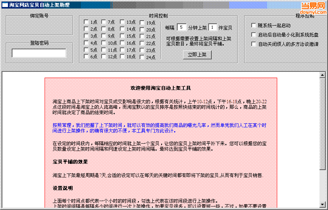Check 启动后自动最小化到系统托盘 option
Viewport: 328px width, 210px height.
click(254, 35)
